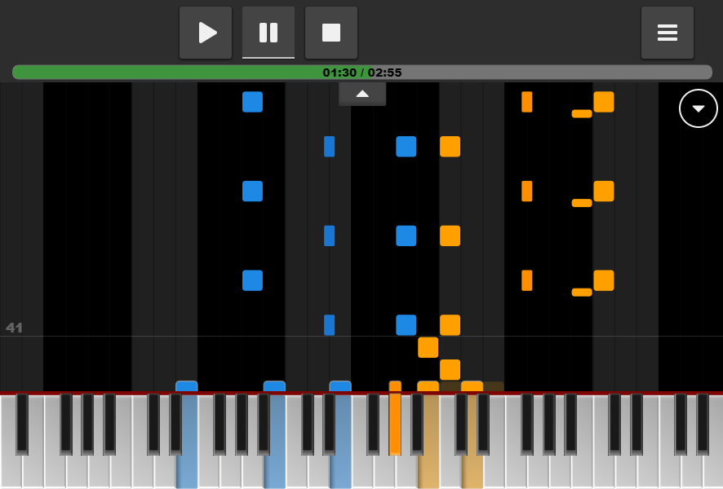Click the circular down-arrow button
This screenshot has height=489, width=723.
pyautogui.click(x=699, y=108)
